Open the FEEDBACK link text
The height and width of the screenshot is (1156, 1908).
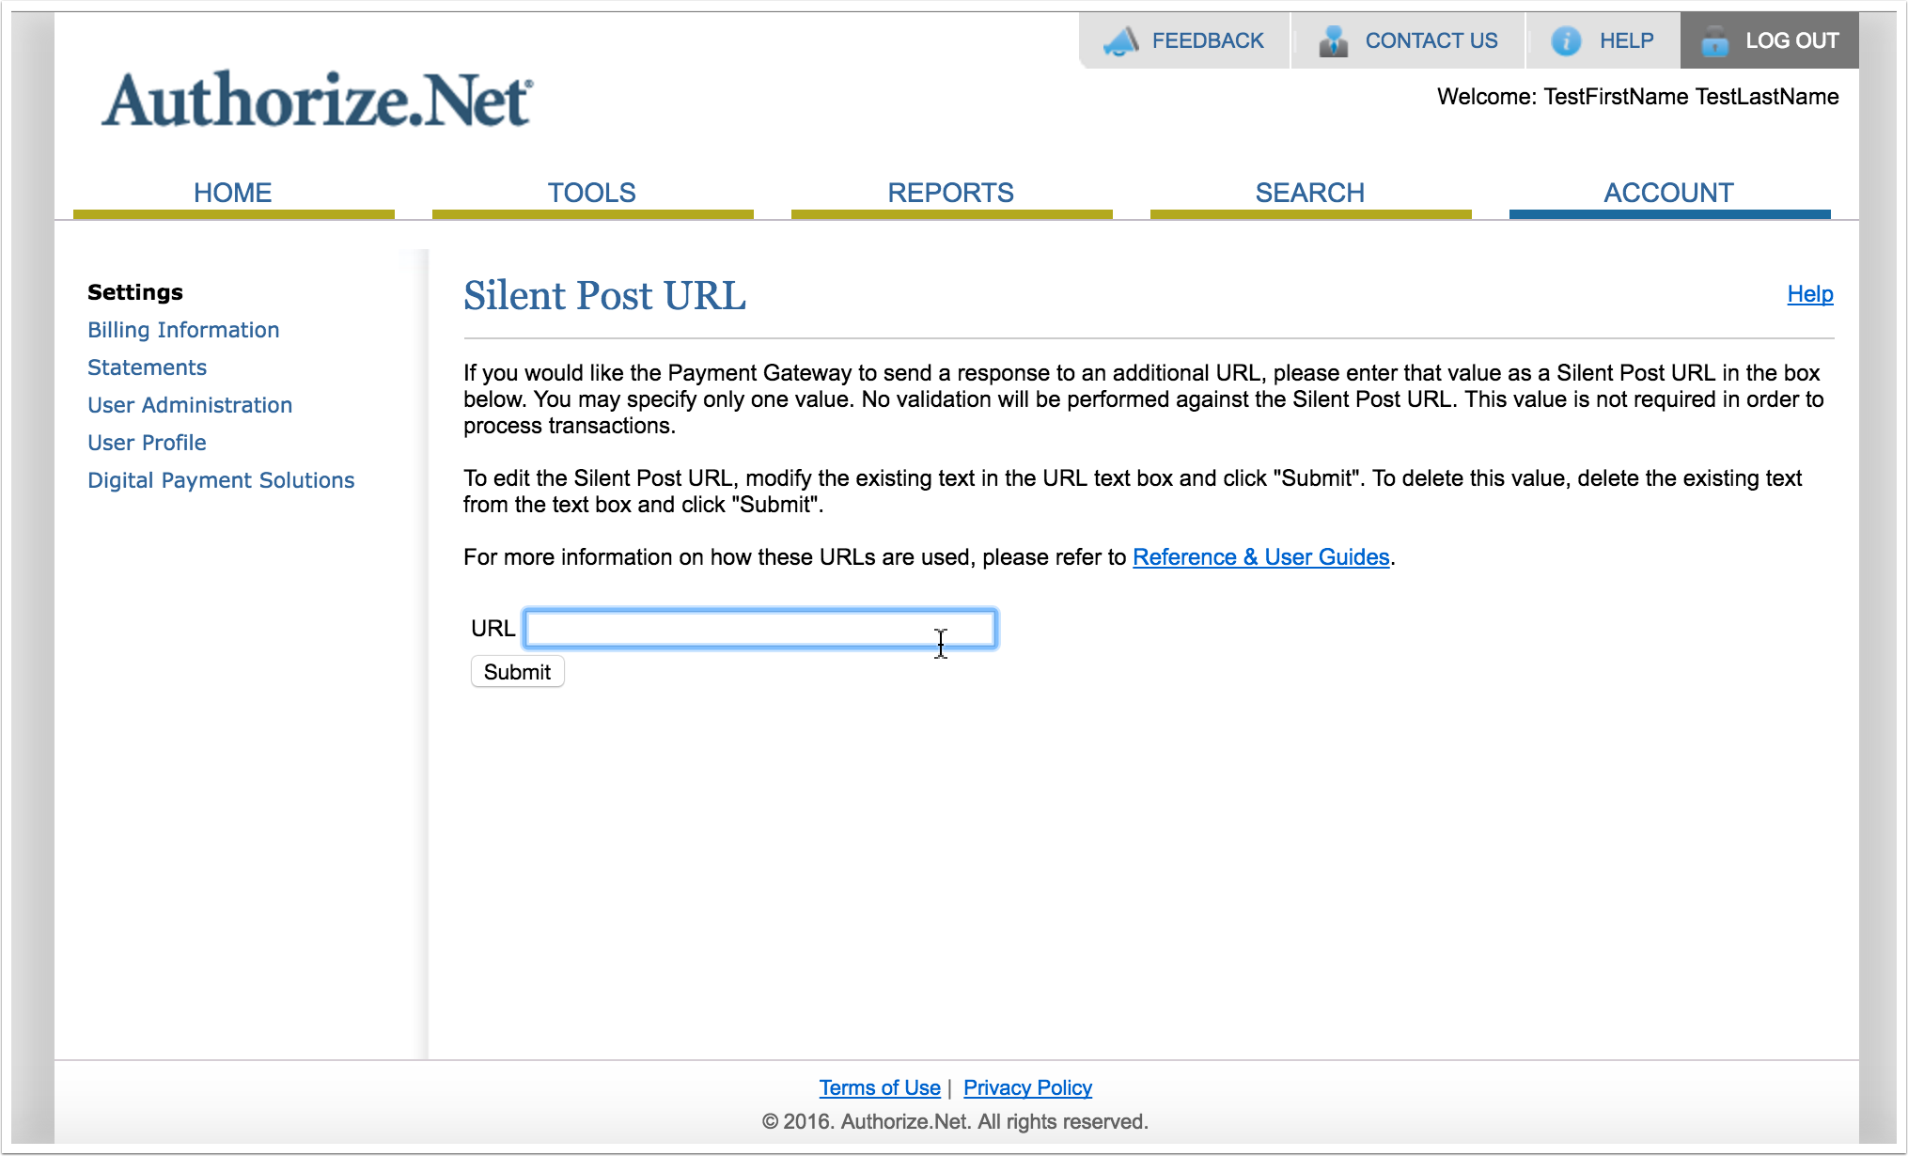[1208, 40]
